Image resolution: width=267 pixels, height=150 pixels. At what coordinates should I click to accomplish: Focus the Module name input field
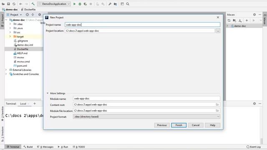pos(146,98)
